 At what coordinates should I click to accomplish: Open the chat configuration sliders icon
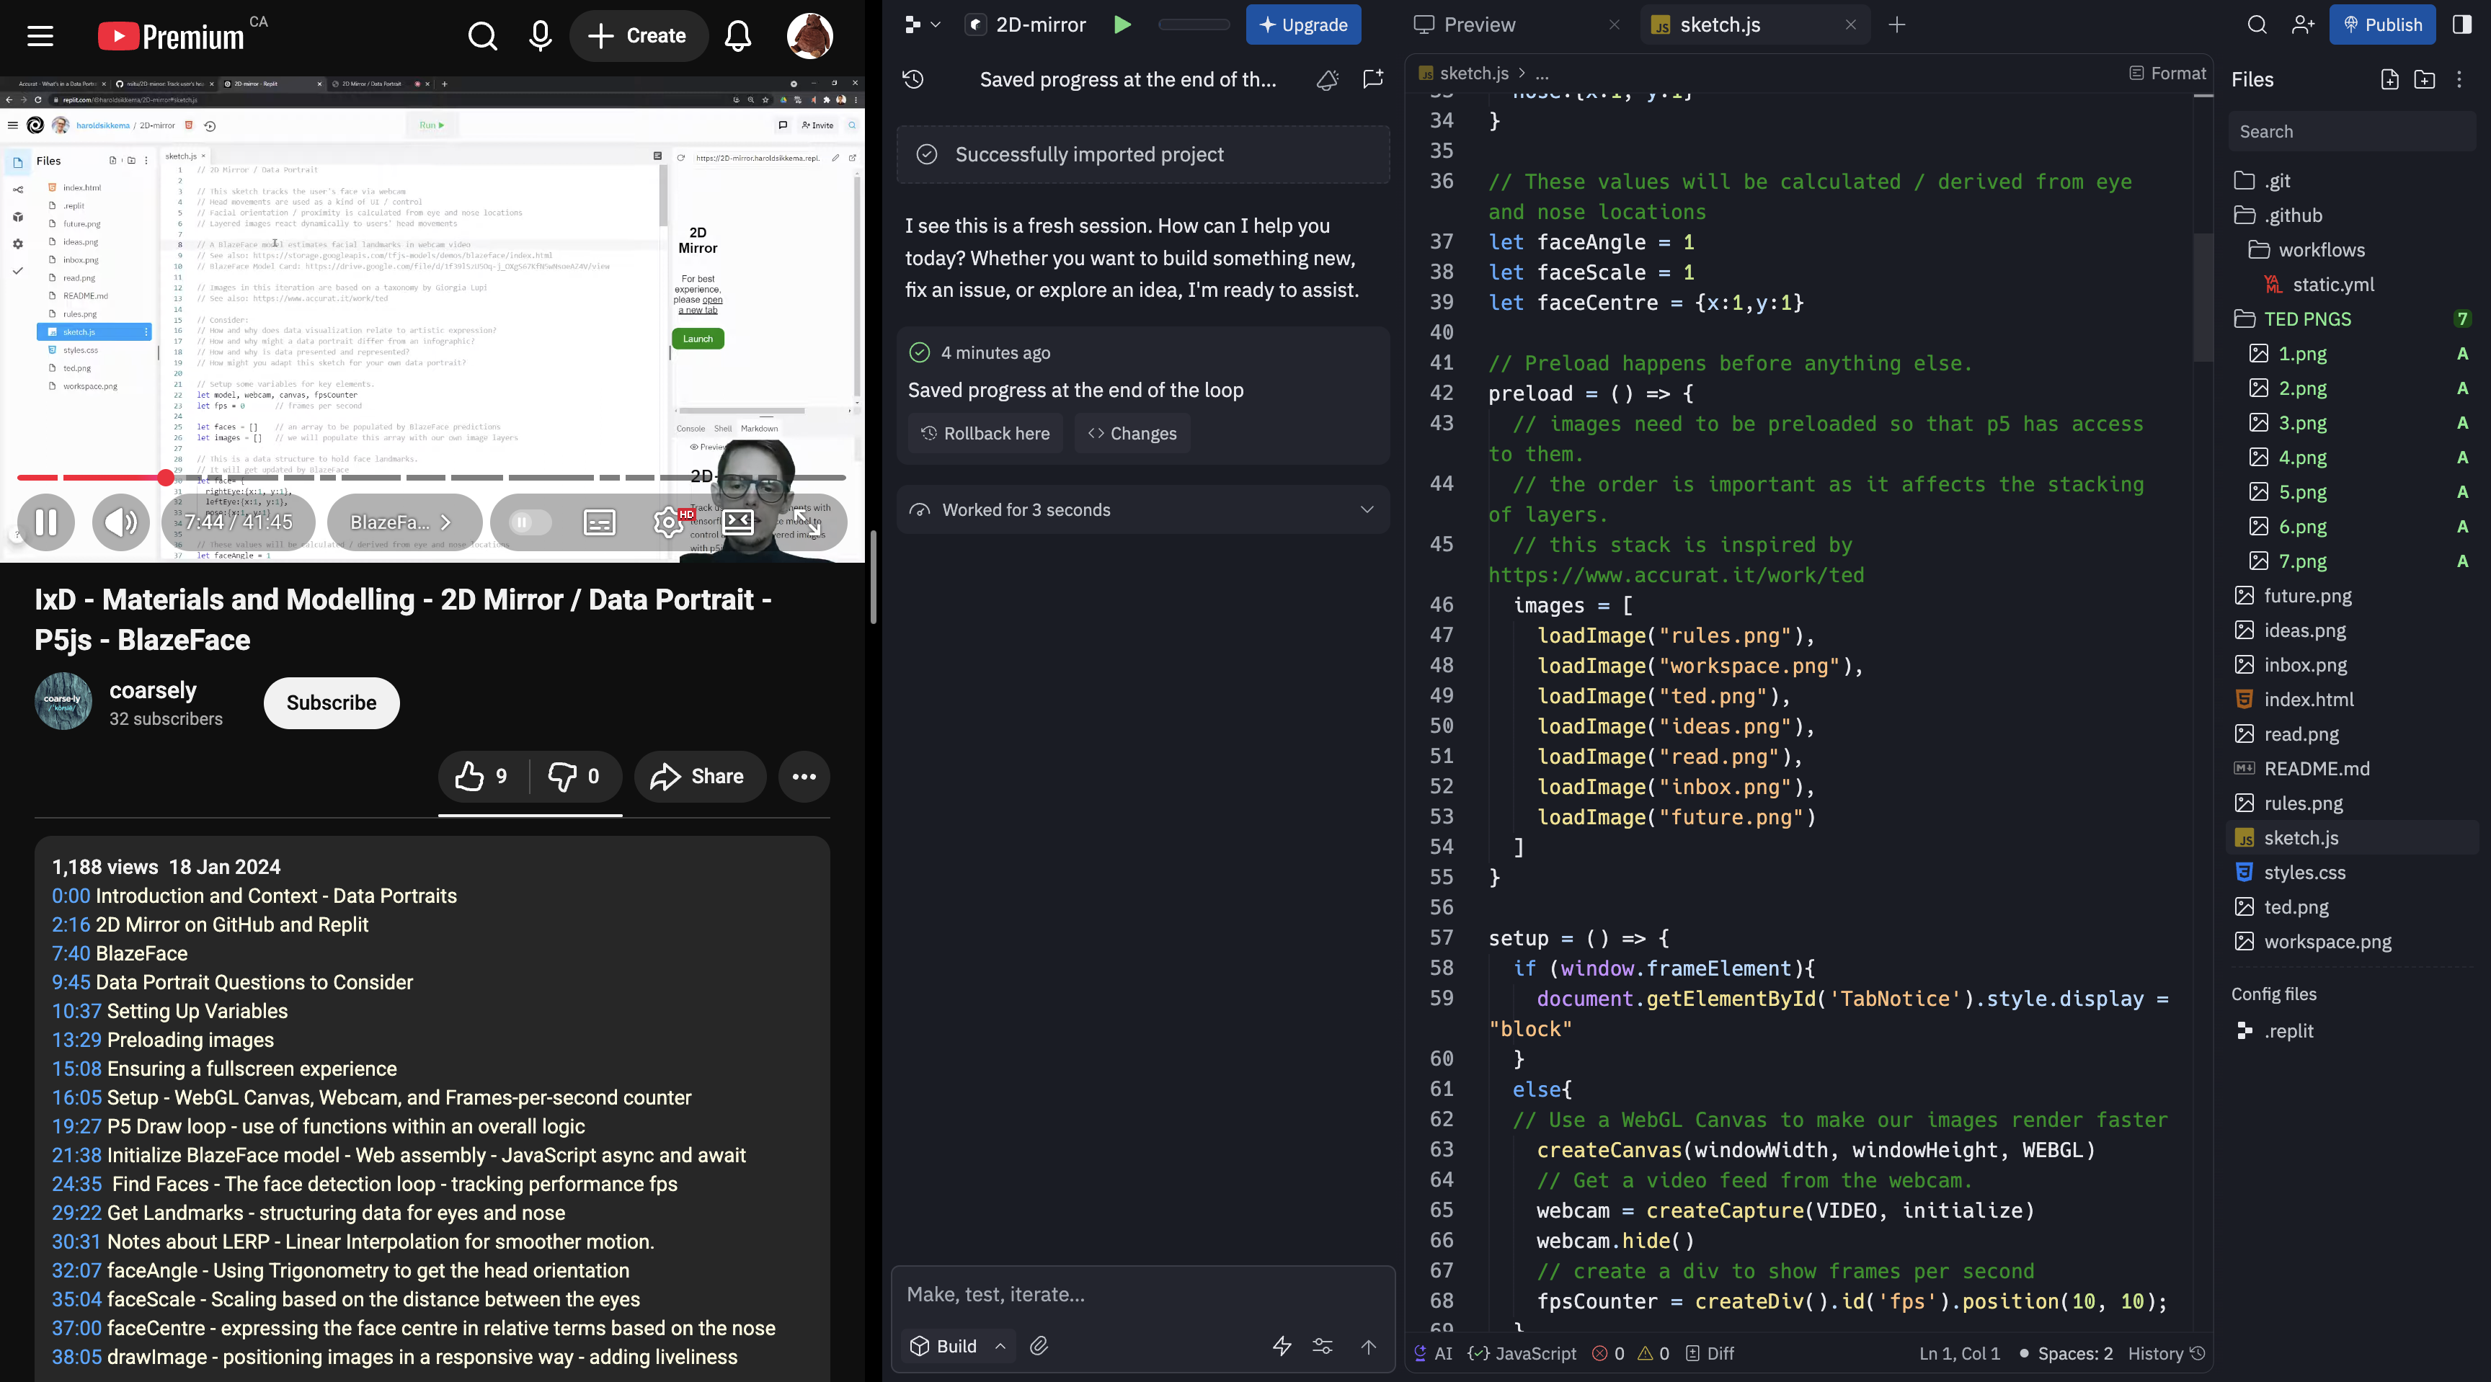pyautogui.click(x=1322, y=1345)
